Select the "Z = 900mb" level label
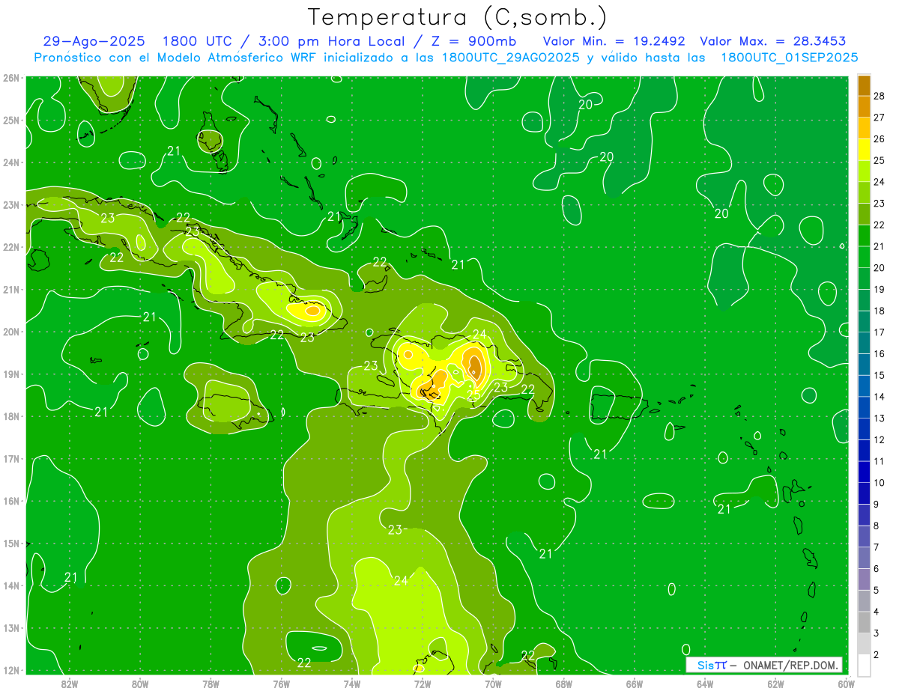 (473, 41)
